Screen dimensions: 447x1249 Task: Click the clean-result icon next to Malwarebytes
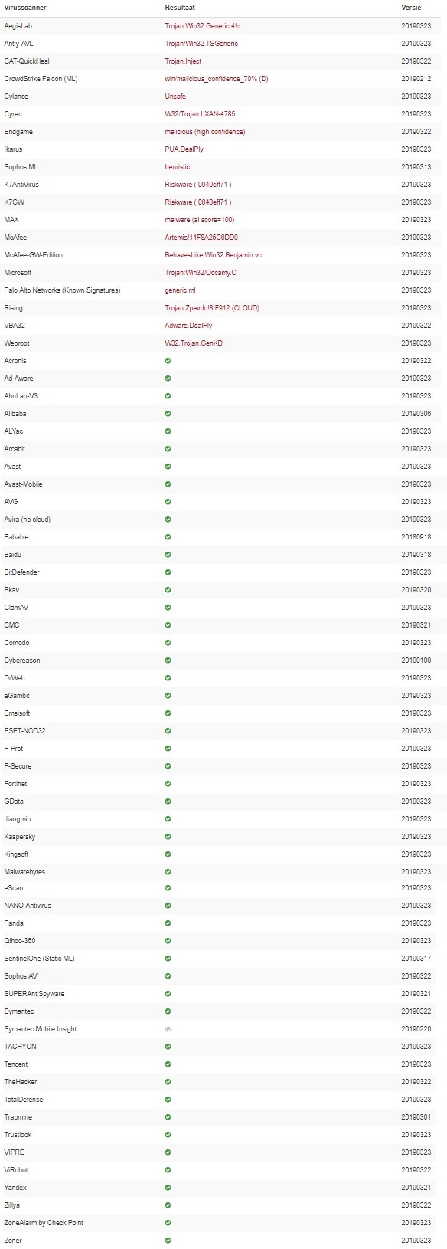point(168,871)
